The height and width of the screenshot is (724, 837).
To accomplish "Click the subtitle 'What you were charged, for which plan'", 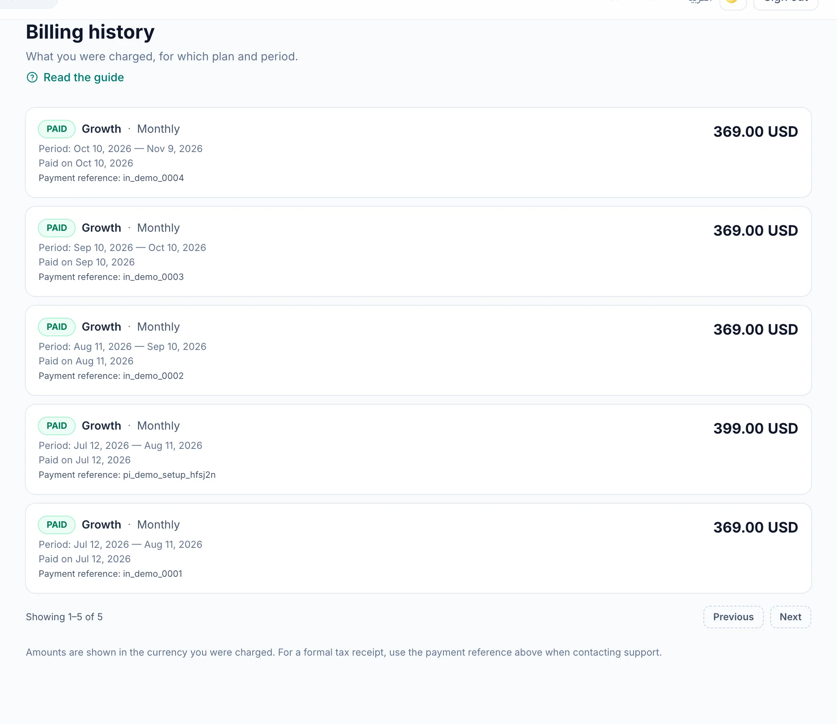I will click(162, 57).
